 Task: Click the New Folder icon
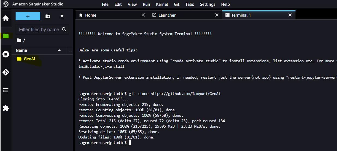point(48,16)
